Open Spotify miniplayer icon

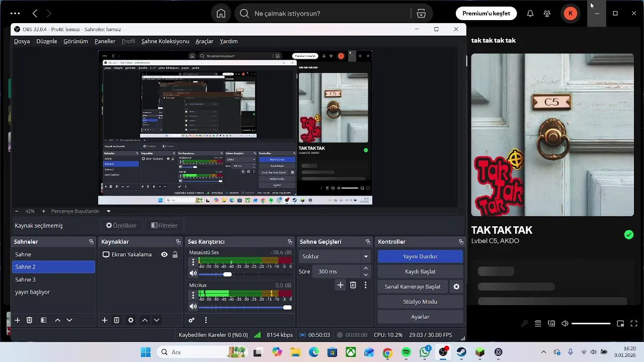(620, 324)
